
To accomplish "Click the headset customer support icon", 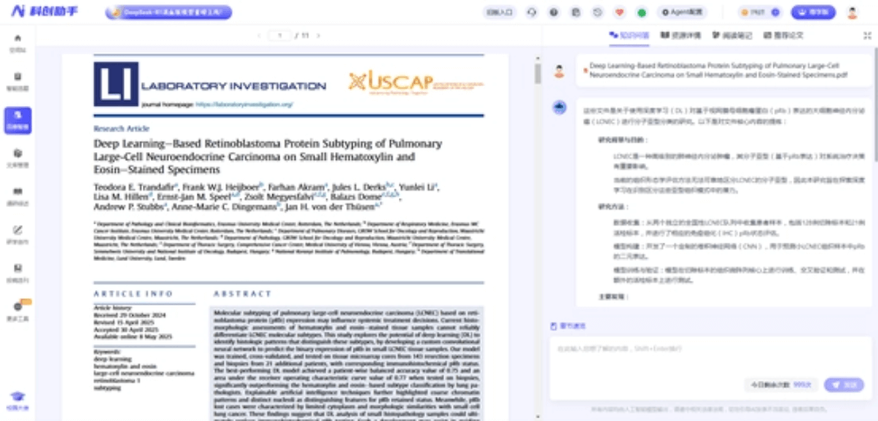I will click(531, 12).
